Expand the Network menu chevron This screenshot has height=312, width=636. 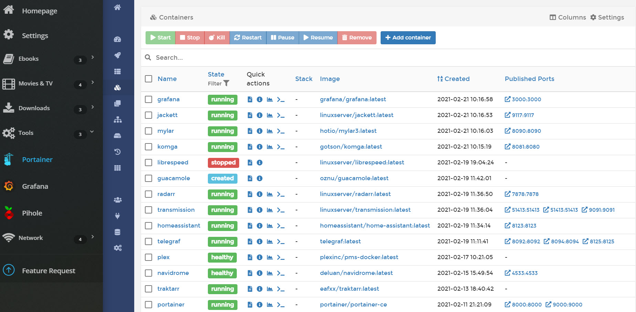pos(93,237)
